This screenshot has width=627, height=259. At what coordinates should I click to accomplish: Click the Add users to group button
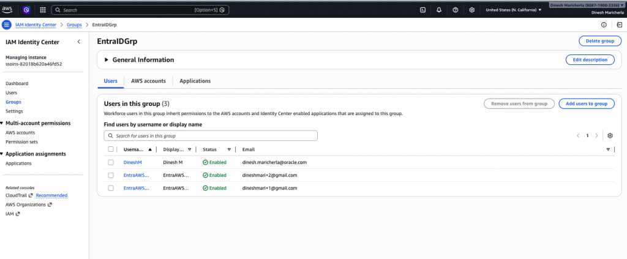pyautogui.click(x=586, y=103)
